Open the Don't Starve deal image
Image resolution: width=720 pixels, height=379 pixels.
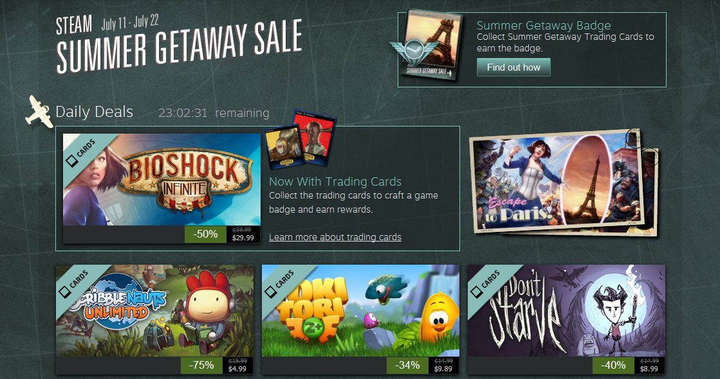566,311
